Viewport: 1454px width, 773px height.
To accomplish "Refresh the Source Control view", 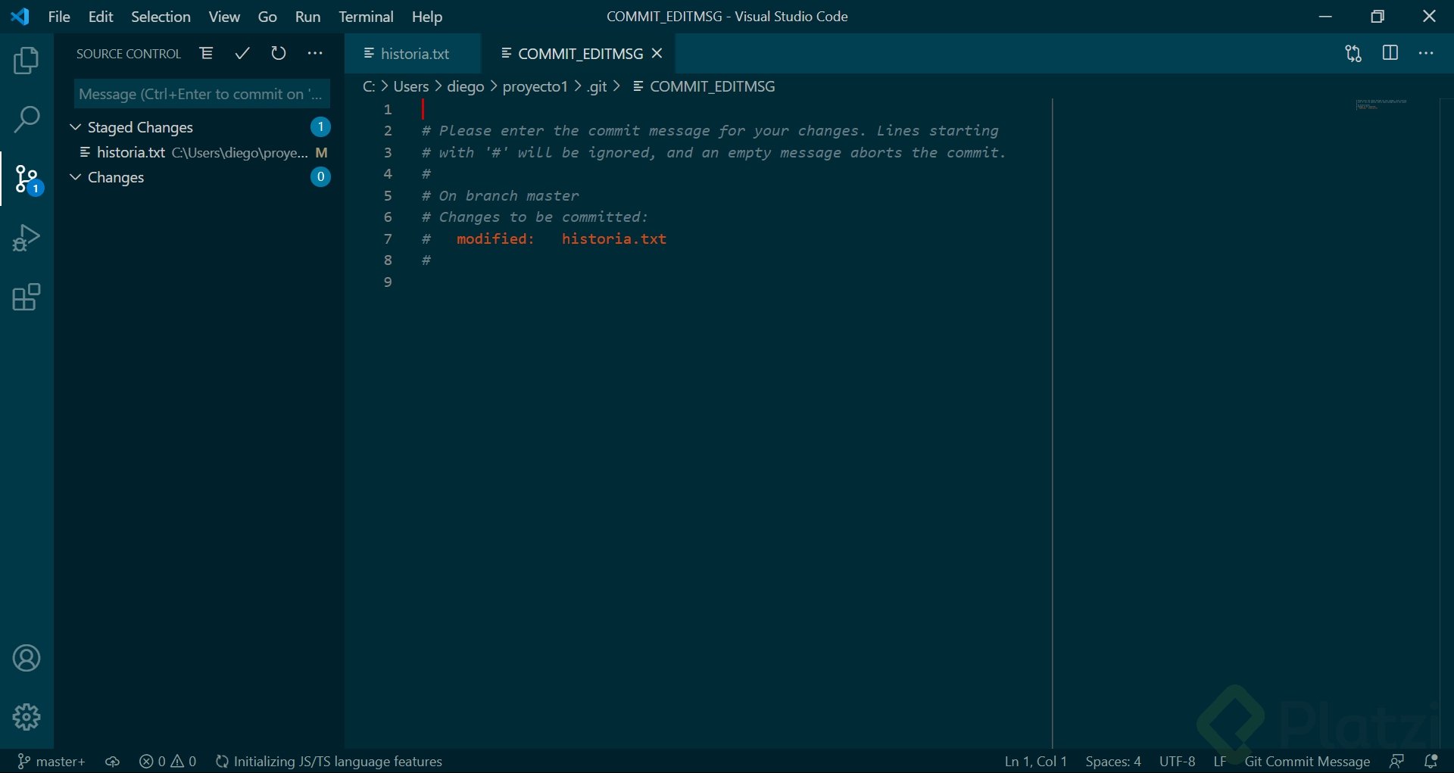I will (279, 53).
